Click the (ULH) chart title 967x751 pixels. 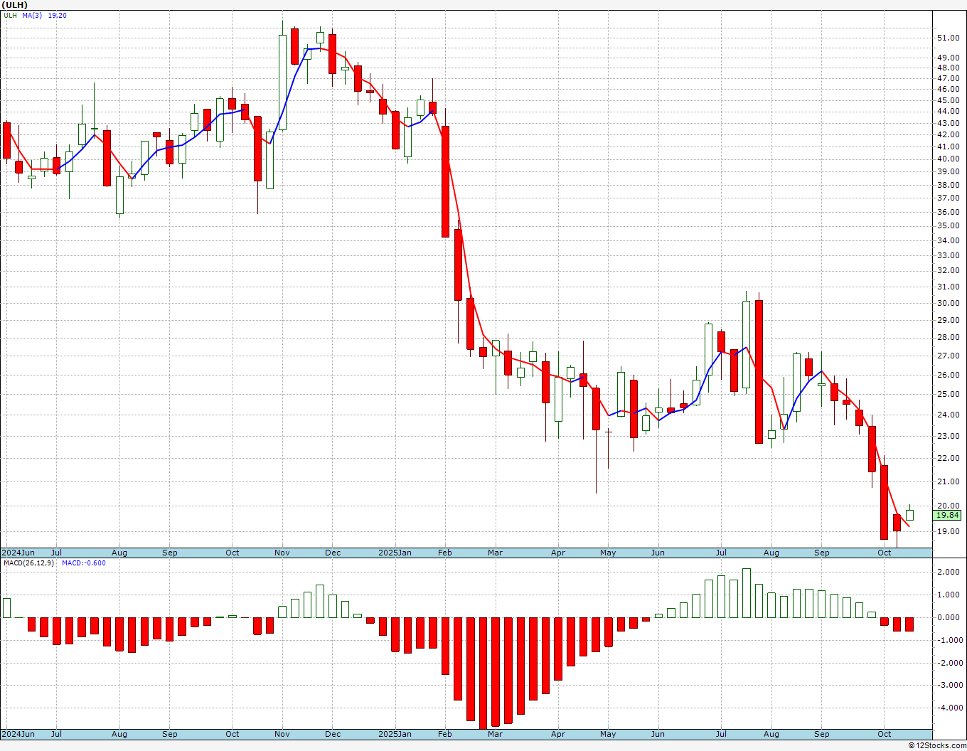16,5
